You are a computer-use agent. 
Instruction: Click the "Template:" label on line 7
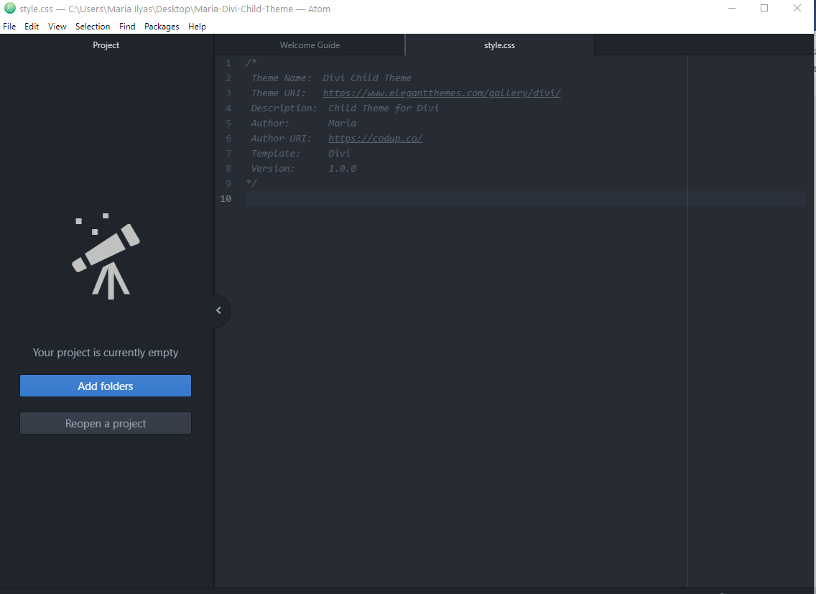pyautogui.click(x=276, y=154)
